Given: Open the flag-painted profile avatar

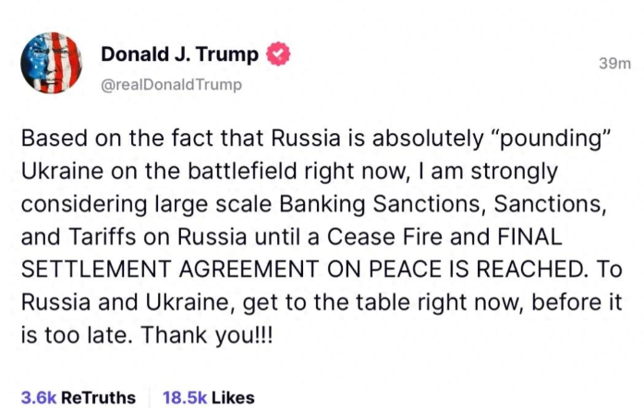Looking at the screenshot, I should point(52,63).
